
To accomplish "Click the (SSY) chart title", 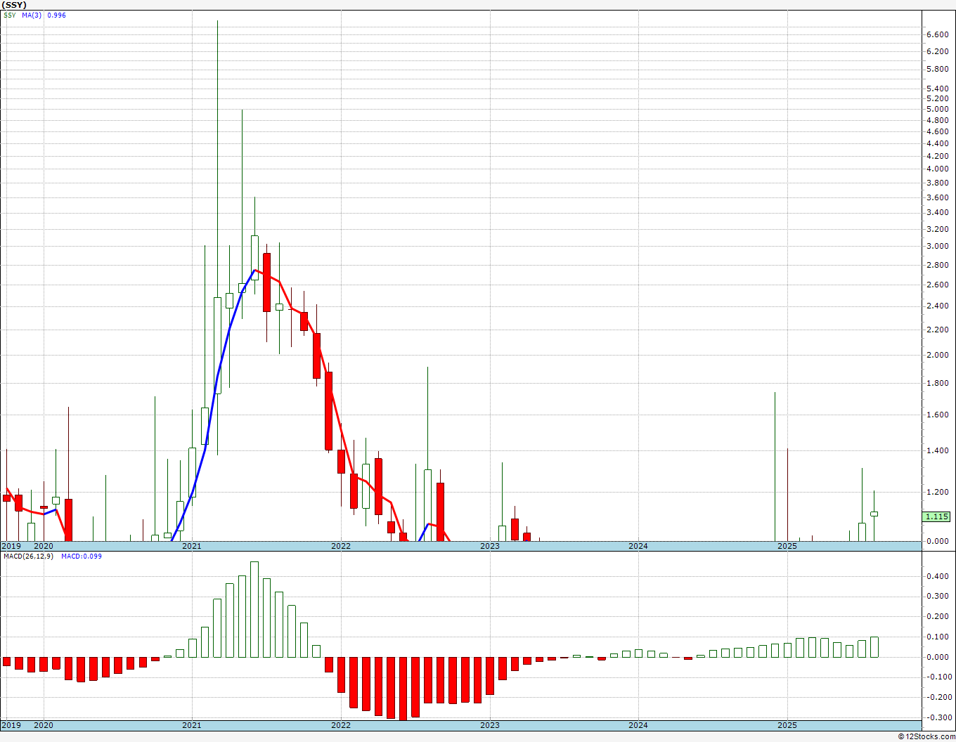I will pos(14,5).
